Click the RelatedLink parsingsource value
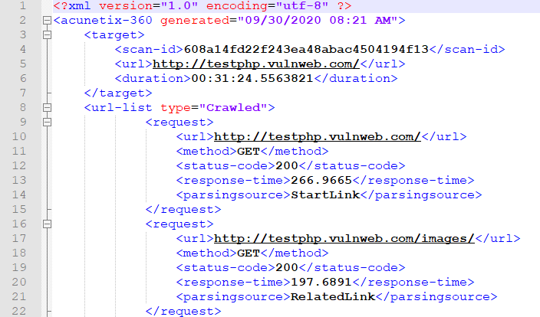 point(333,297)
